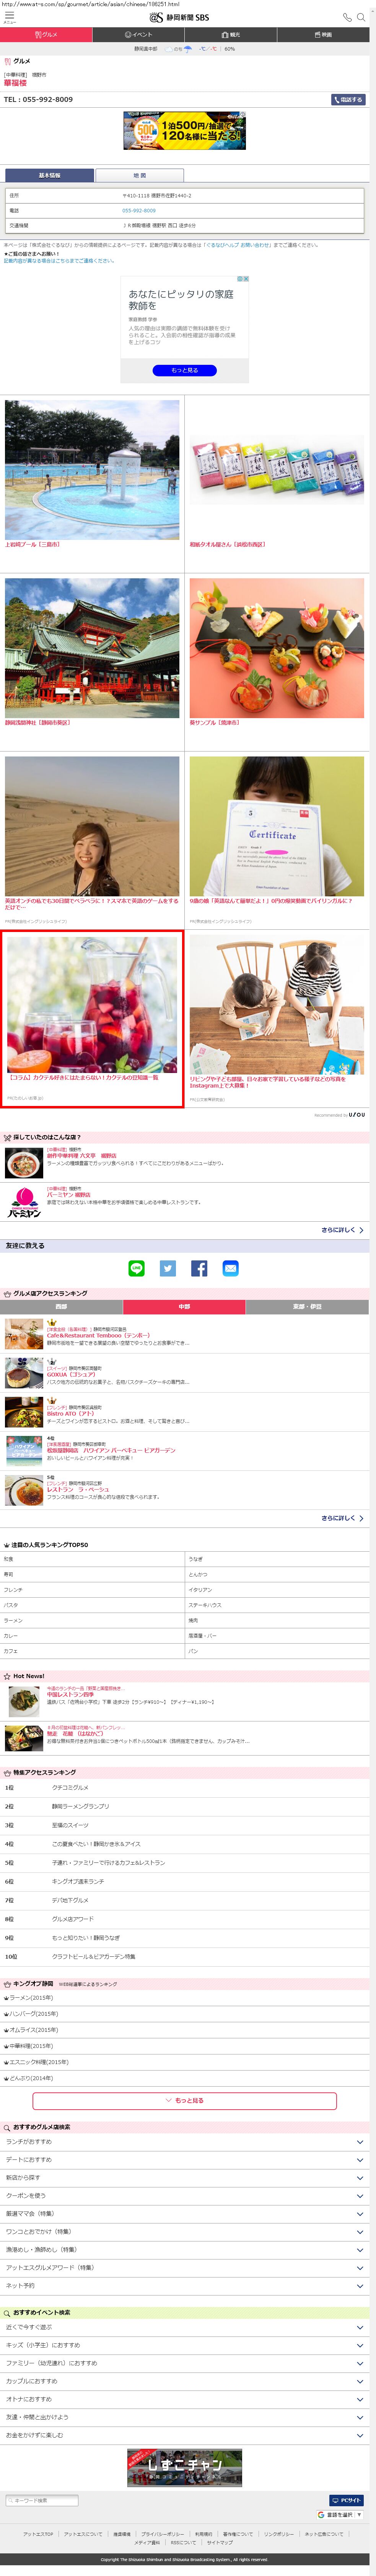Image resolution: width=376 pixels, height=2576 pixels.
Task: Share the page on Facebook icon
Action: click(x=199, y=1268)
